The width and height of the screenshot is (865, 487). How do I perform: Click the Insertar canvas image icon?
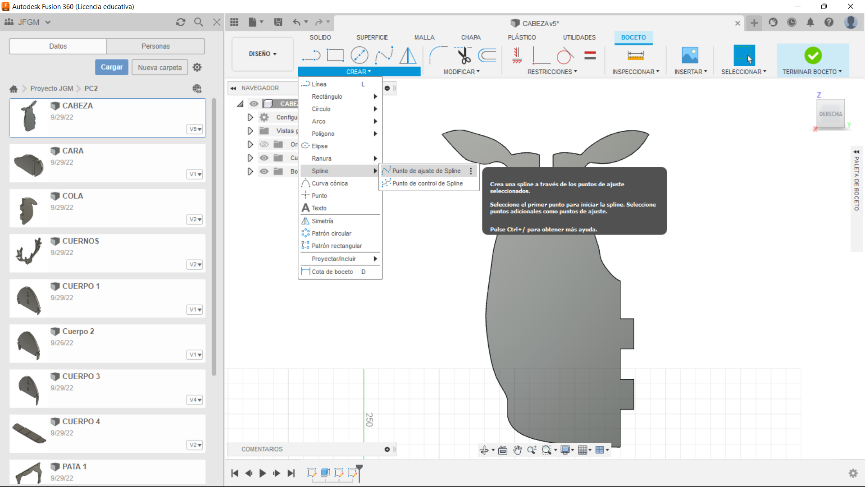pos(690,55)
